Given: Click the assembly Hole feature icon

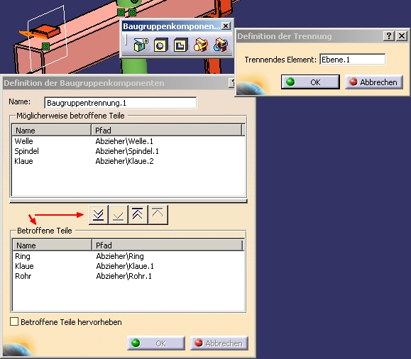Looking at the screenshot, I should tap(161, 45).
